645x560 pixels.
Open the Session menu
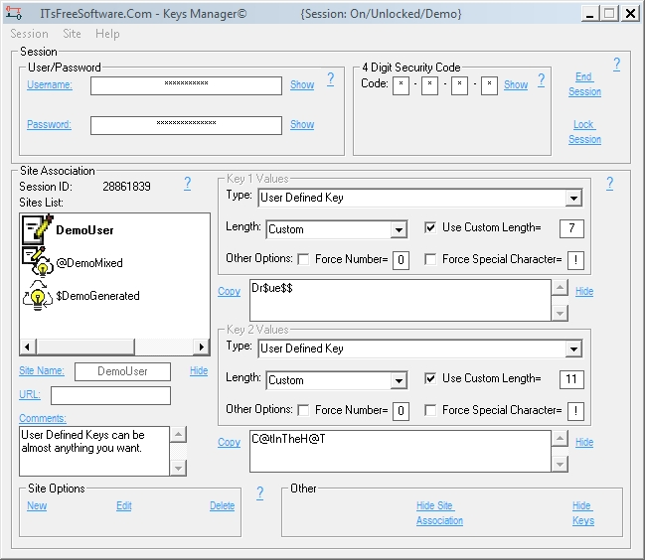tap(29, 34)
